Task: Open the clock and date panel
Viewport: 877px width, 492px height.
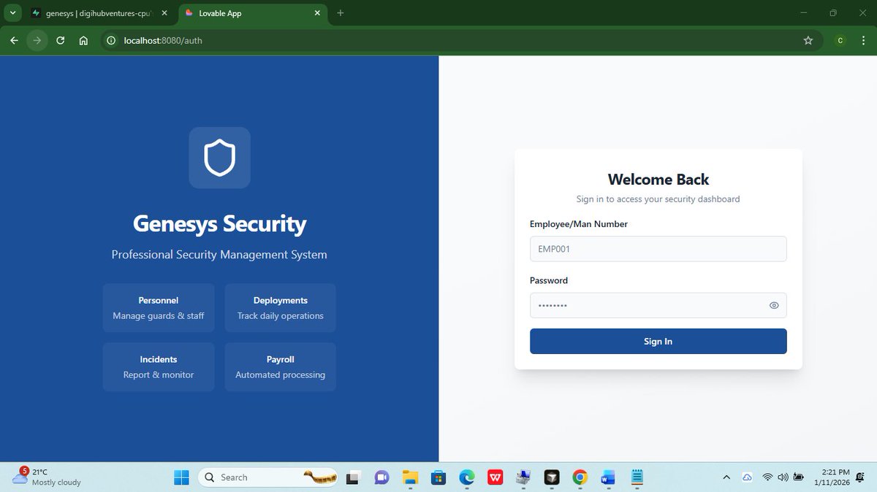Action: pos(832,477)
